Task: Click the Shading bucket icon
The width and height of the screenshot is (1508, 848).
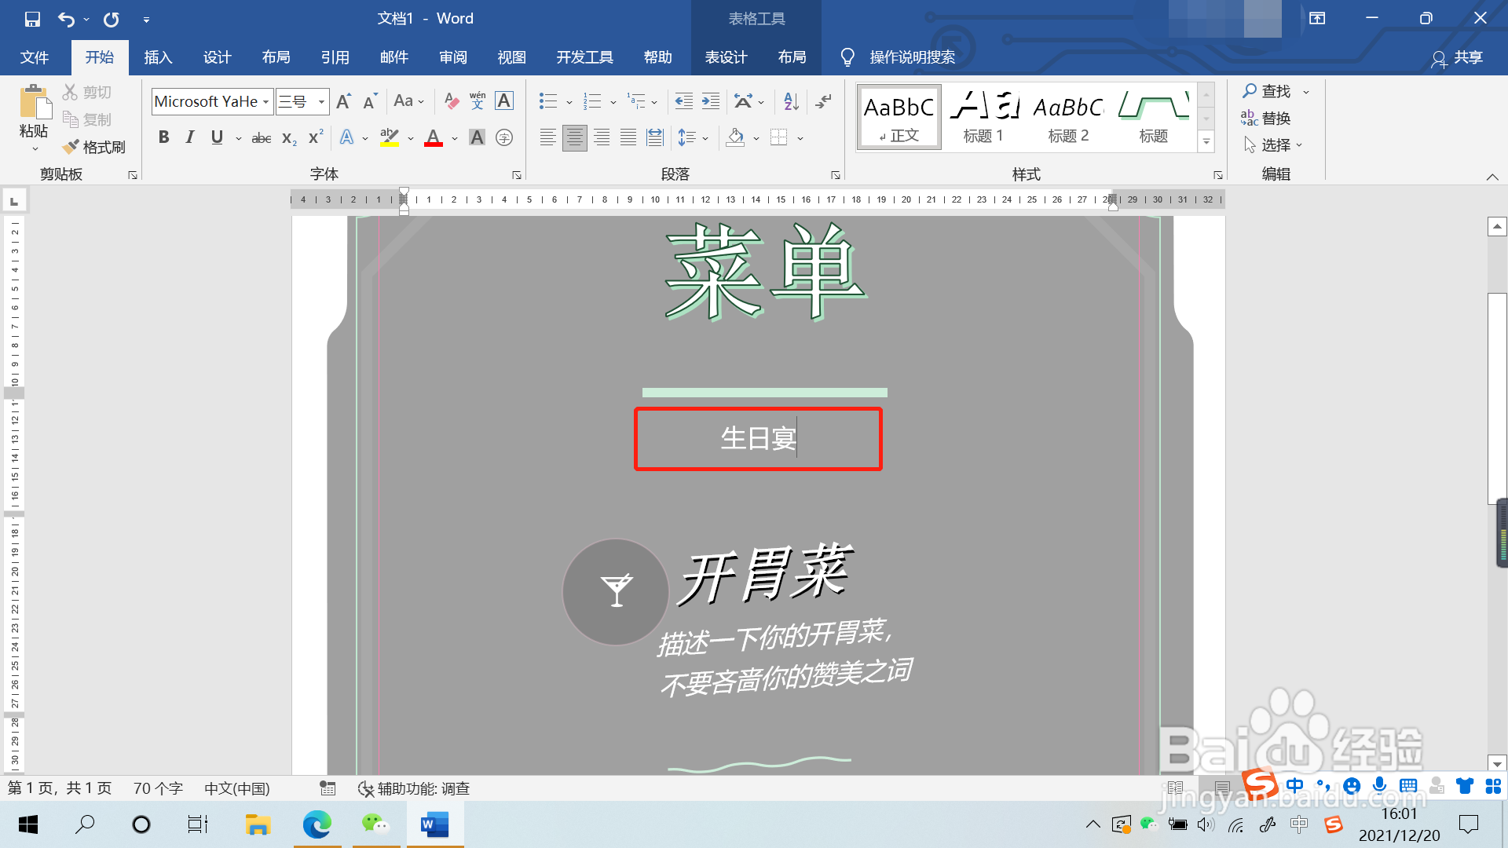Action: click(736, 137)
